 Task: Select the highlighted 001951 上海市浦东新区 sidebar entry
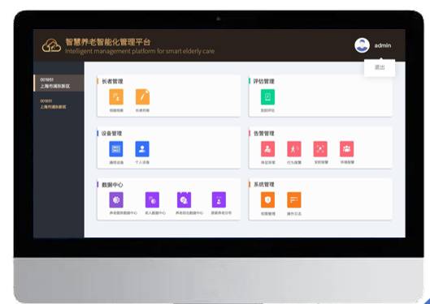coord(59,83)
